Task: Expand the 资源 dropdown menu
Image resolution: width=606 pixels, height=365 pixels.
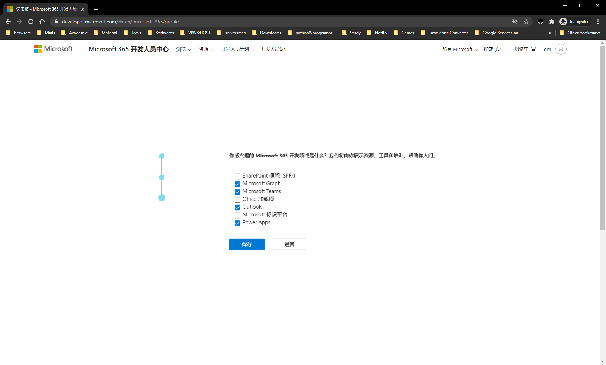Action: coord(206,49)
